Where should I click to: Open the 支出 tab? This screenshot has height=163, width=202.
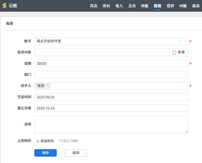pos(132,6)
